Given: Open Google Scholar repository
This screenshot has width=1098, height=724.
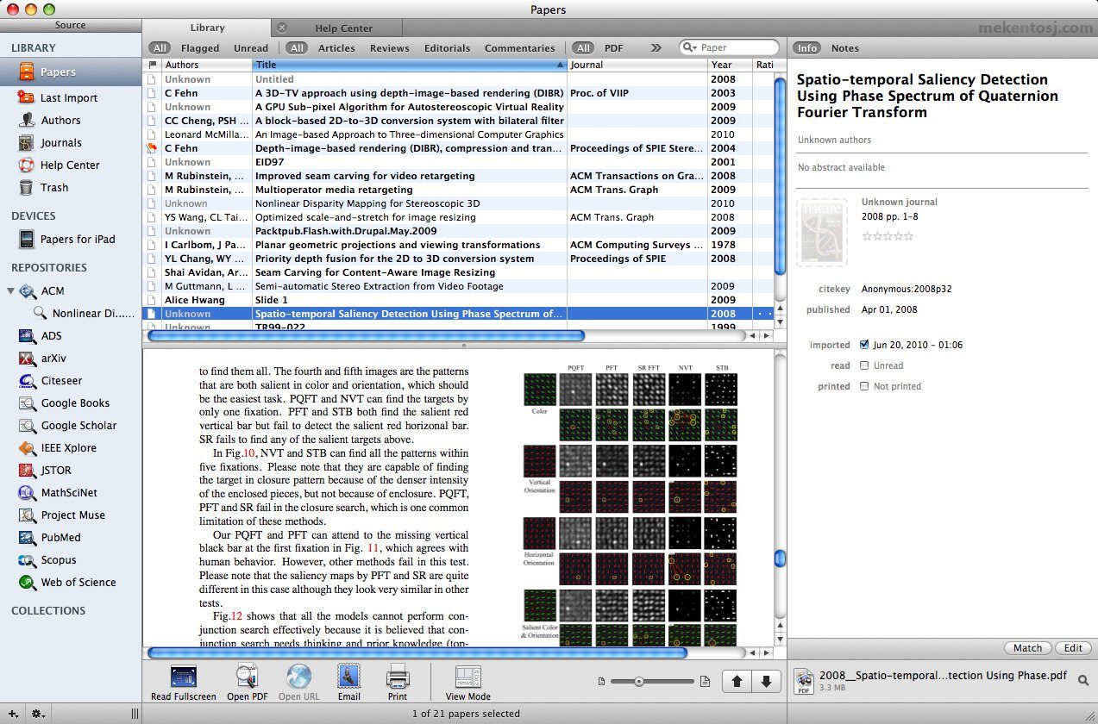Looking at the screenshot, I should (x=78, y=425).
